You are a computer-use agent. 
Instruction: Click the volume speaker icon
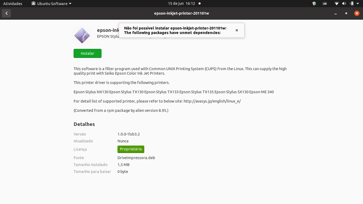click(344, 3)
